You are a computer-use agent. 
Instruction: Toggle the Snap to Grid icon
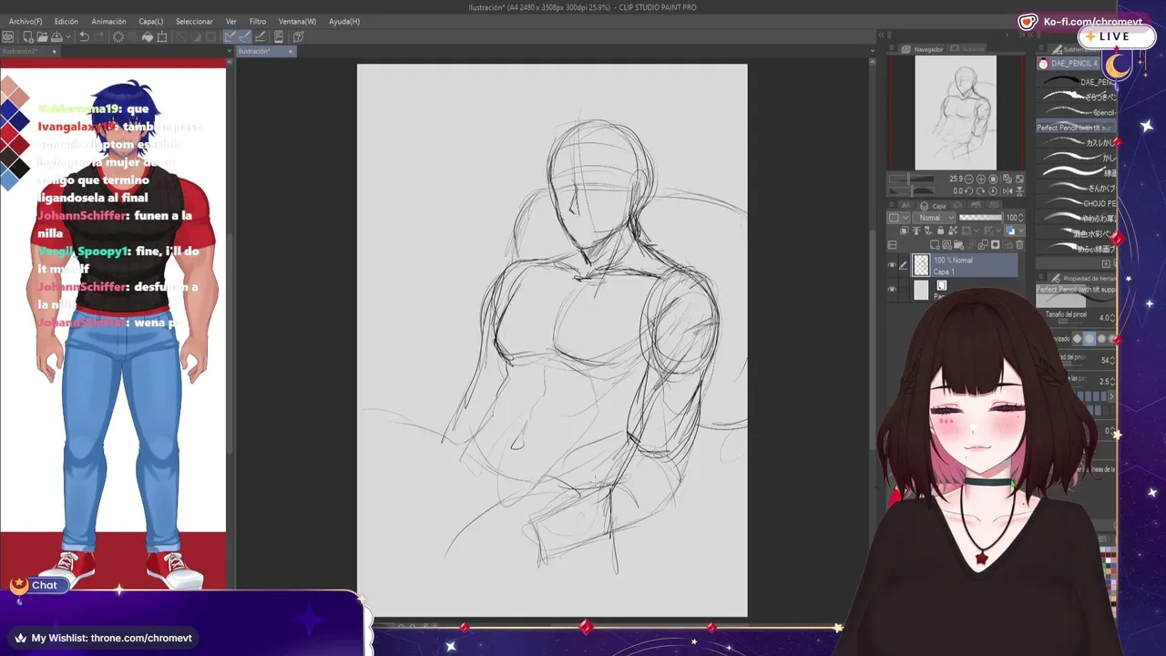[x=261, y=37]
